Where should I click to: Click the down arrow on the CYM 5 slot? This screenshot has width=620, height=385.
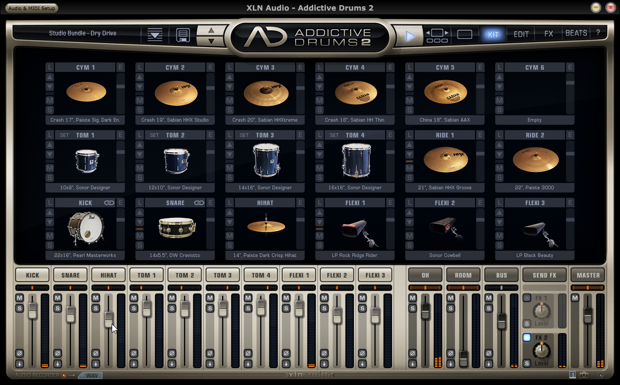tap(409, 87)
